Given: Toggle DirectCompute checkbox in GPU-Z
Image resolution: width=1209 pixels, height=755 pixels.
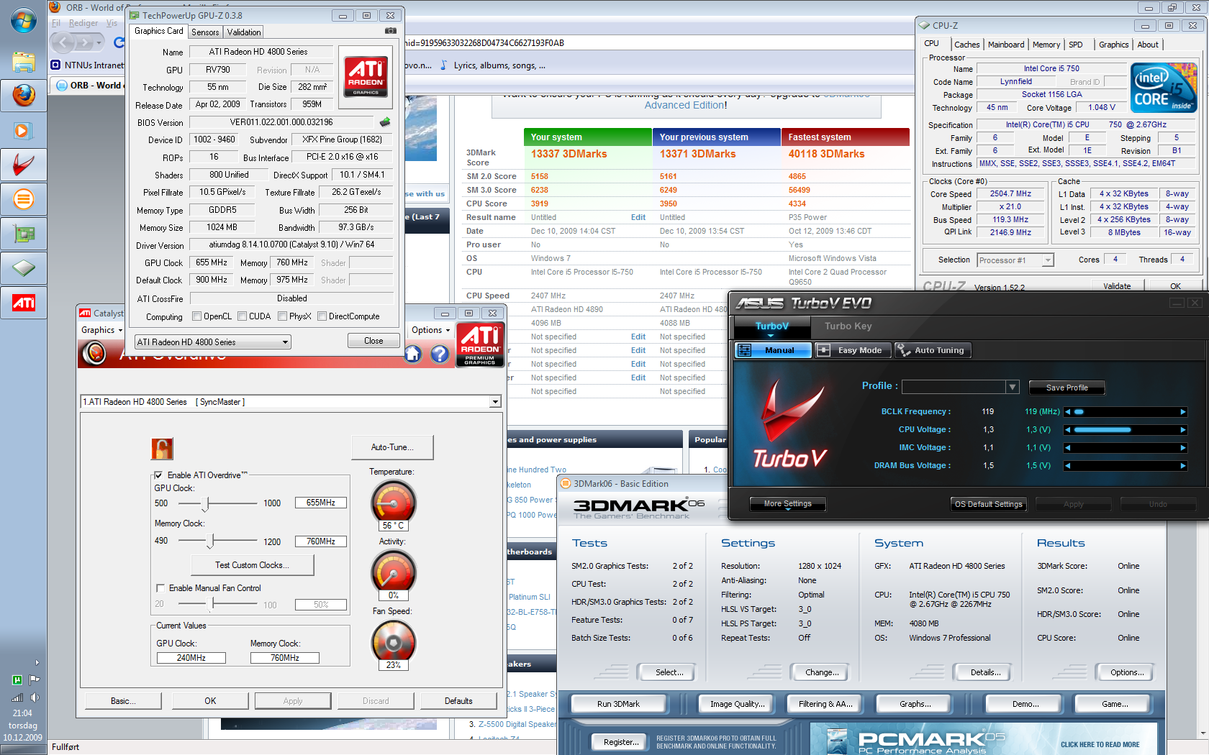Looking at the screenshot, I should coord(322,316).
